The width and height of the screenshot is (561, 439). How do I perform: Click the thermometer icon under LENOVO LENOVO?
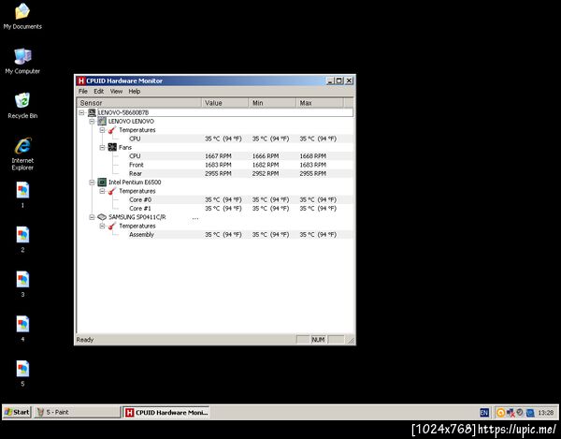pyautogui.click(x=112, y=130)
